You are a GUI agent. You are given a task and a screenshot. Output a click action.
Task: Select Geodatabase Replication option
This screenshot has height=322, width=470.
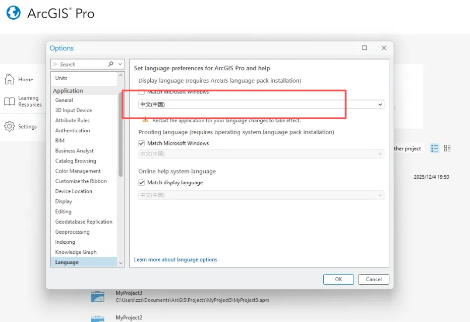coord(84,222)
